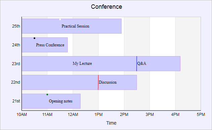Click the green dot marker on 21st bar

click(x=47, y=95)
